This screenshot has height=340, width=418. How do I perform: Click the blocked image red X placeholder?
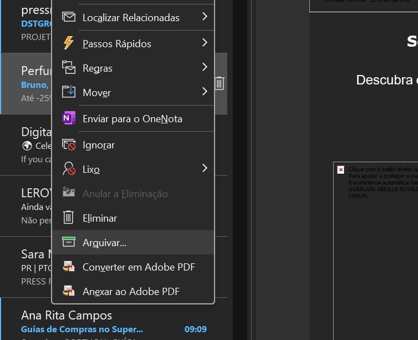pyautogui.click(x=341, y=170)
